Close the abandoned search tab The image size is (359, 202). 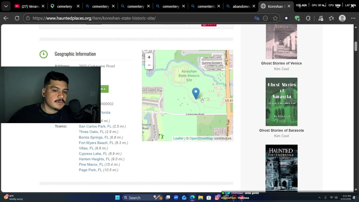pos(254,6)
